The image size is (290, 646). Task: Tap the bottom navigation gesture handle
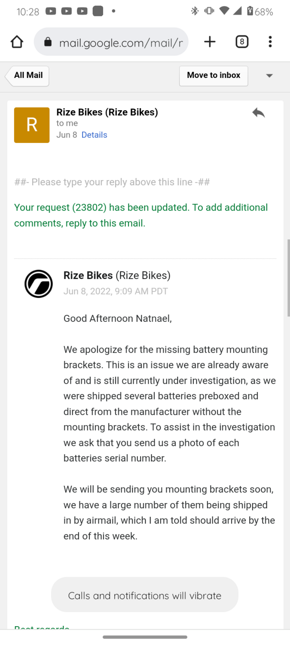click(x=145, y=637)
